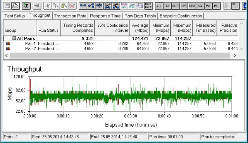
Task: Click the Run Status column header
Action: (48, 28)
